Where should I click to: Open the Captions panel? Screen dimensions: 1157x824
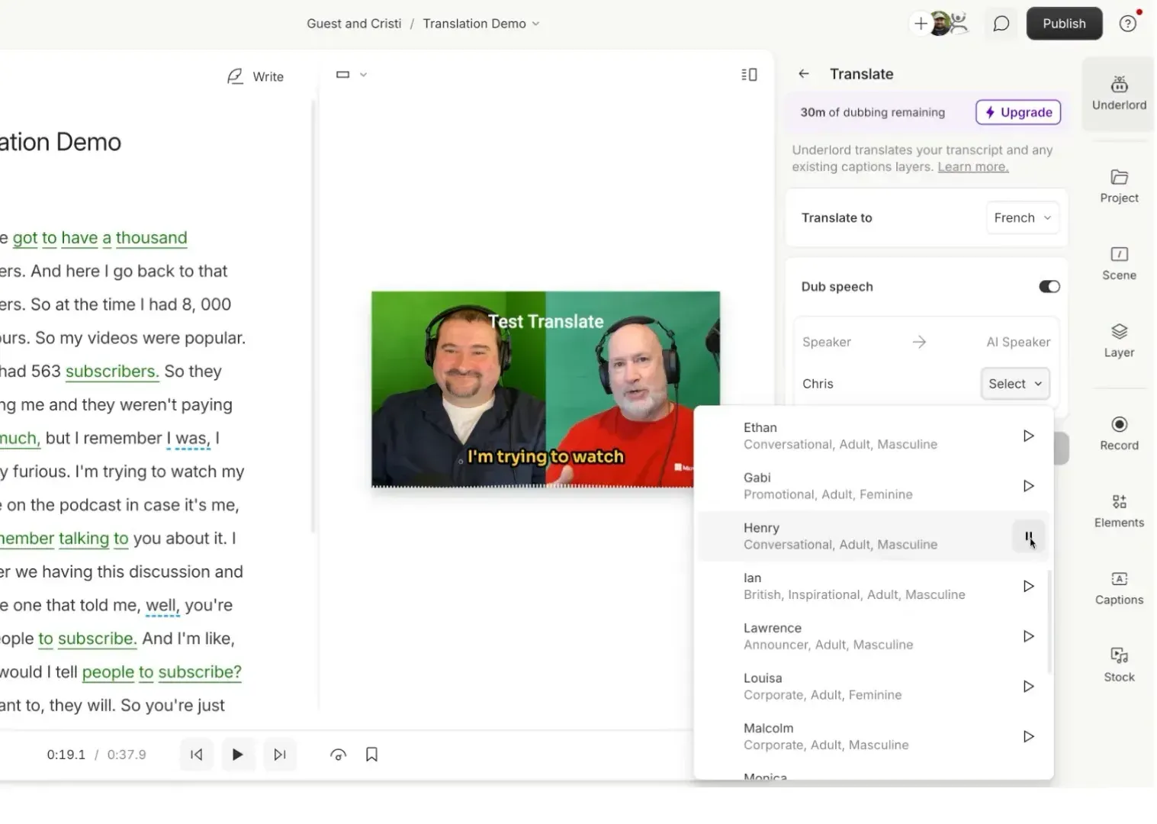[1118, 587]
